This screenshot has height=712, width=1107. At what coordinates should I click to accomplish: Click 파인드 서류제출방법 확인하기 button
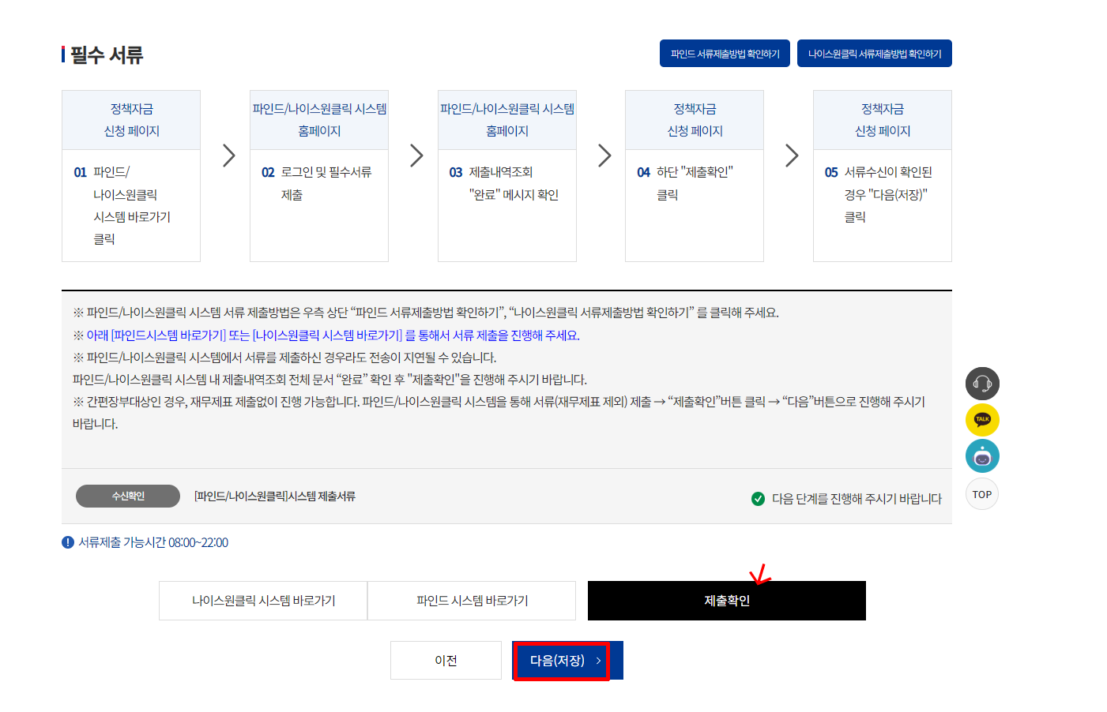(725, 54)
